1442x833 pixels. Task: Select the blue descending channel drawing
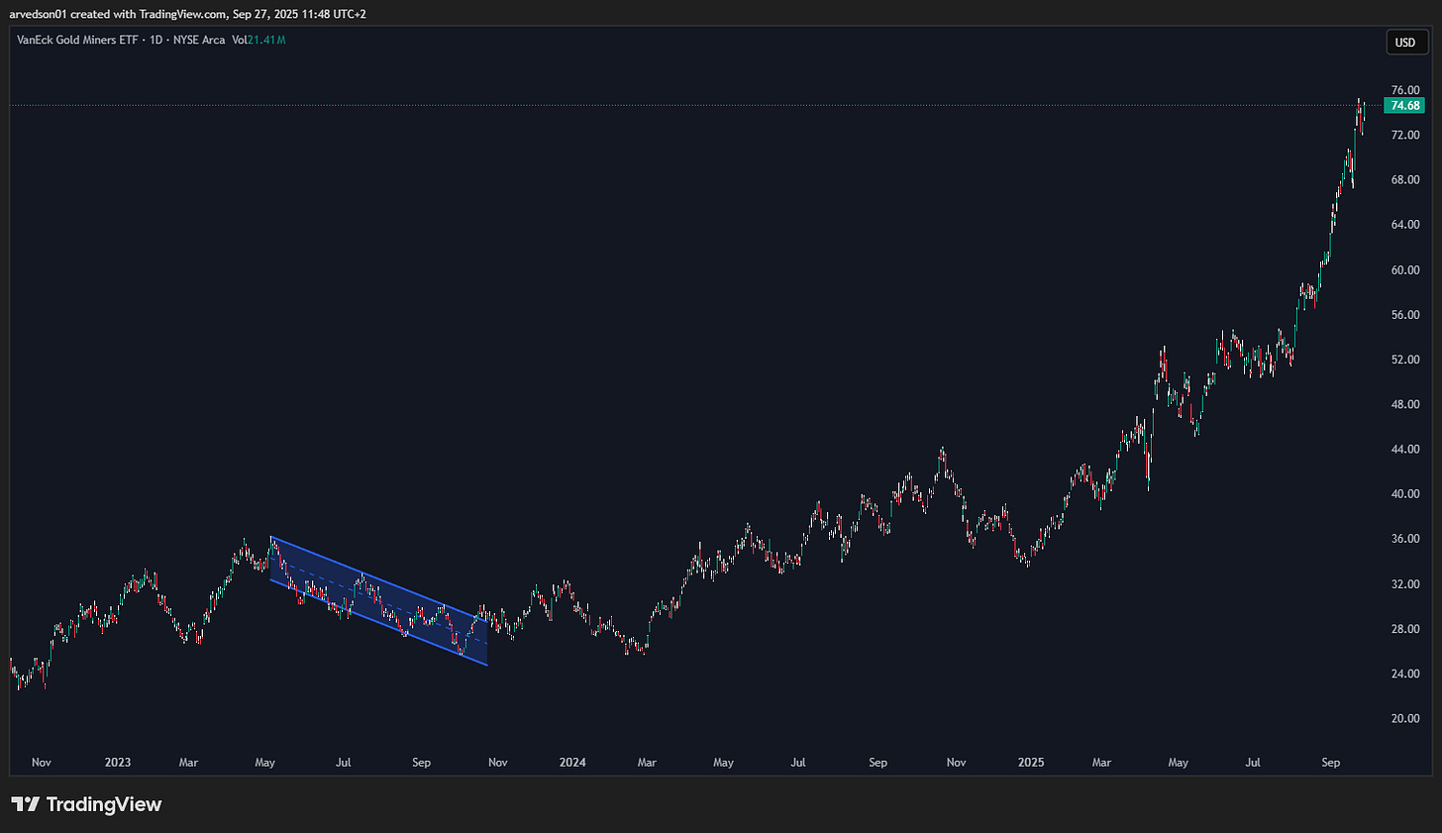[378, 601]
